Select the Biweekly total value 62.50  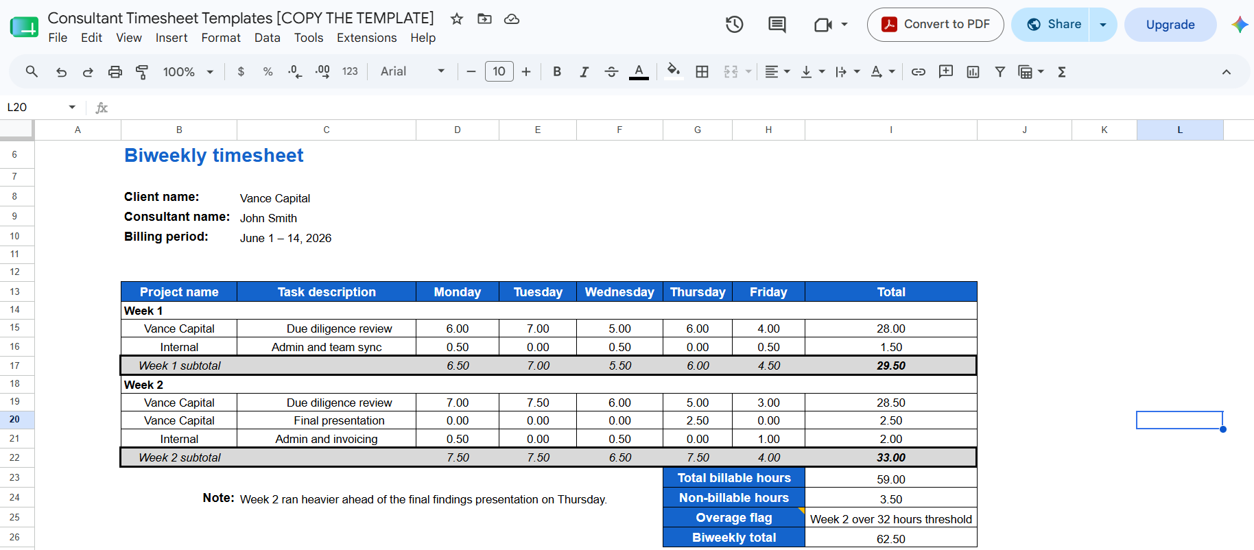(x=890, y=538)
